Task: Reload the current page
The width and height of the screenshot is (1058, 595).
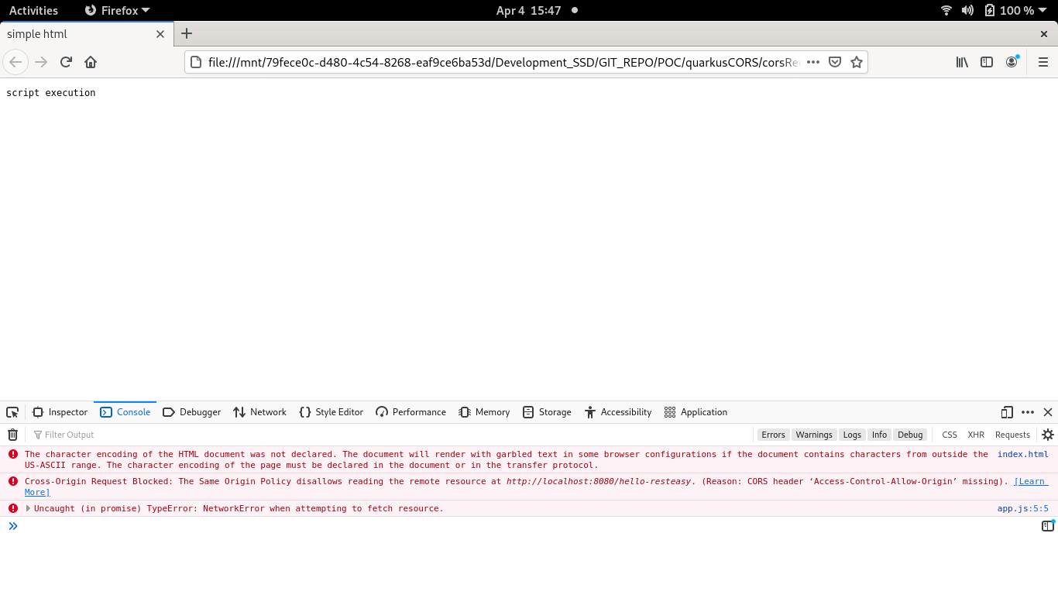Action: click(x=66, y=62)
